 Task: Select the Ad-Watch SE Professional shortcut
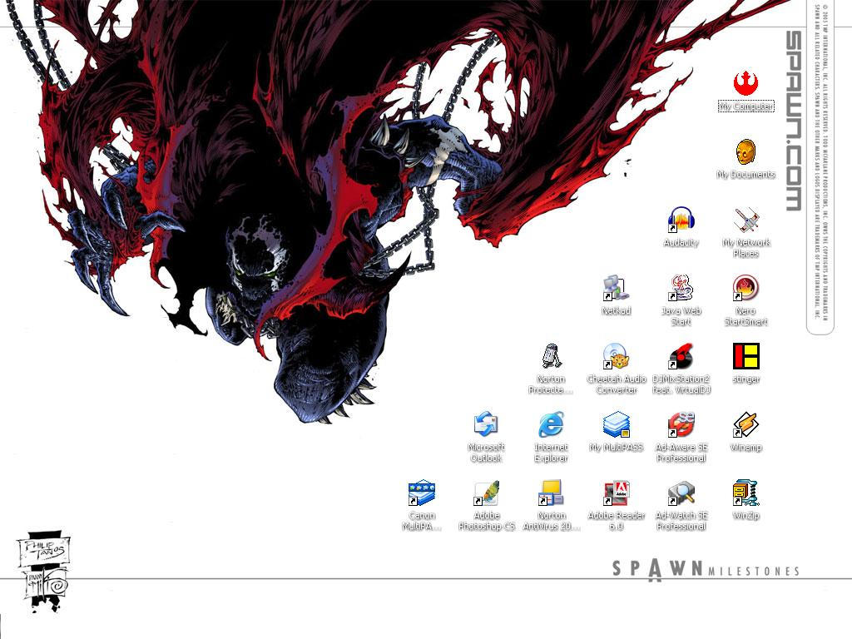pos(681,493)
